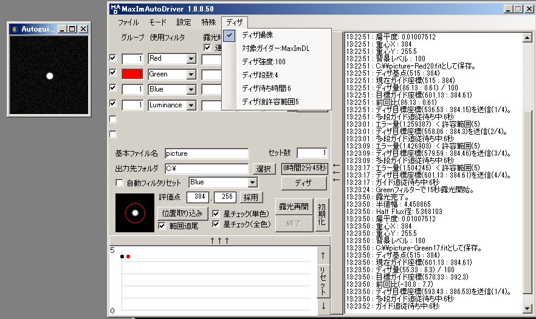Click the graph scale up arrow button

pos(323,255)
